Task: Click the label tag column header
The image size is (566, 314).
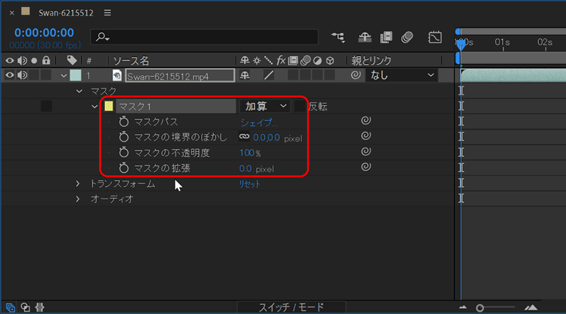Action: (72, 60)
